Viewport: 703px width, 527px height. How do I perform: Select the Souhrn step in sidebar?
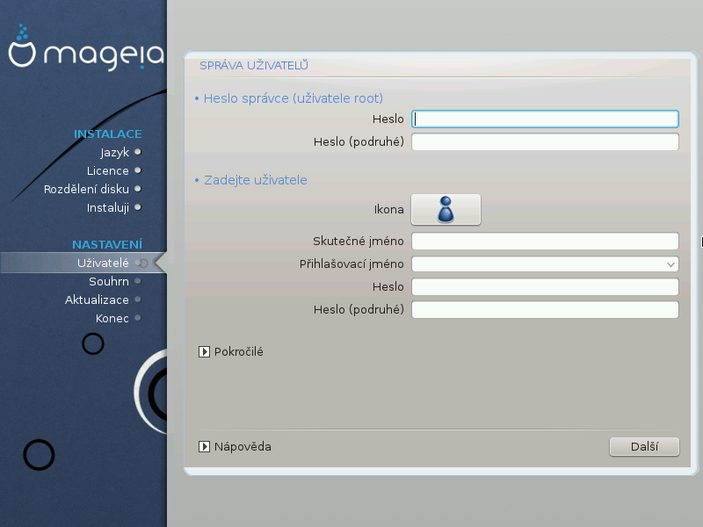(x=108, y=281)
